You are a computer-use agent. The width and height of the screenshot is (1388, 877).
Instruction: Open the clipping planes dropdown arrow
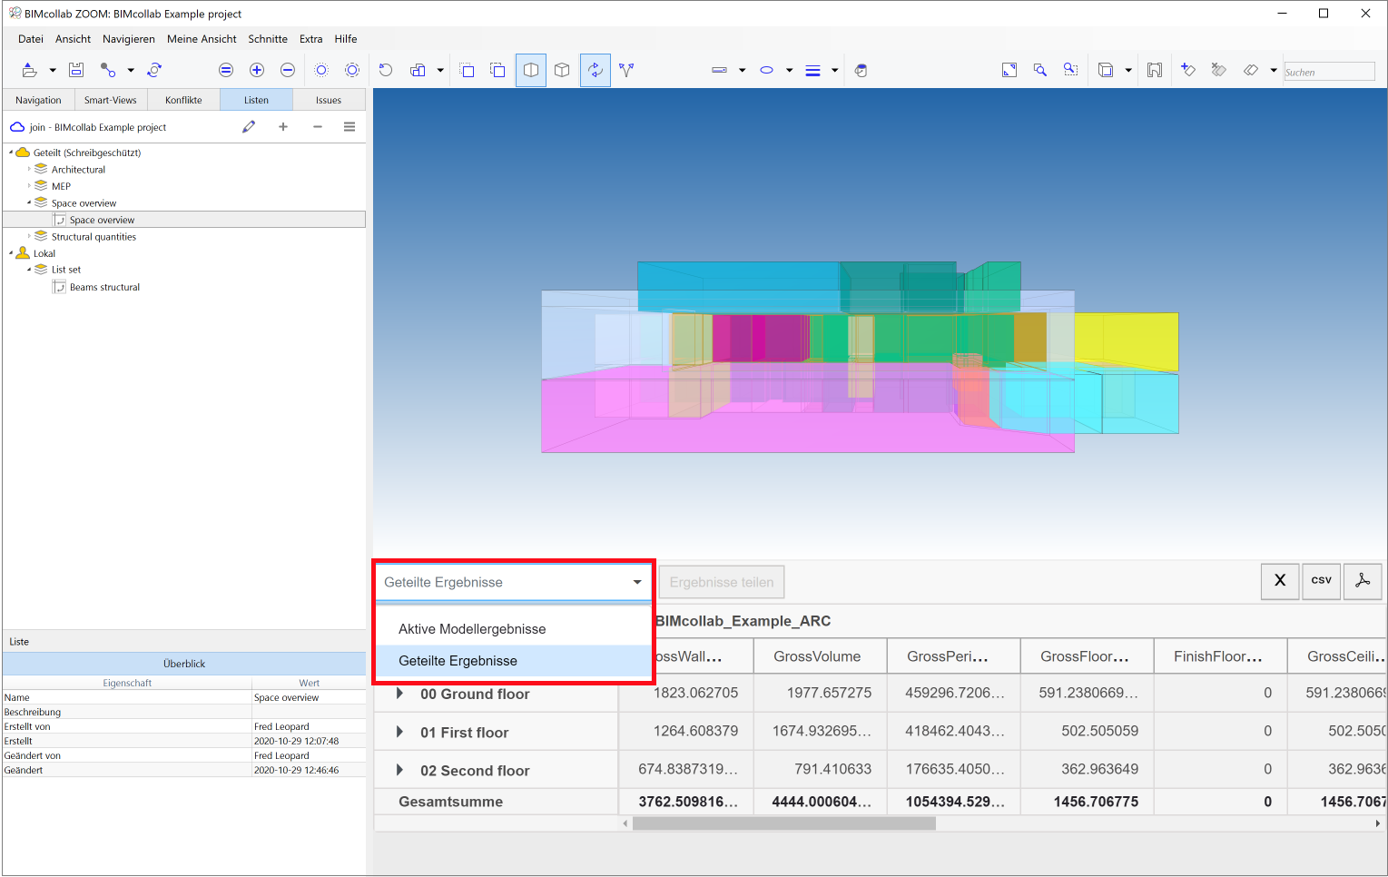tap(1274, 70)
